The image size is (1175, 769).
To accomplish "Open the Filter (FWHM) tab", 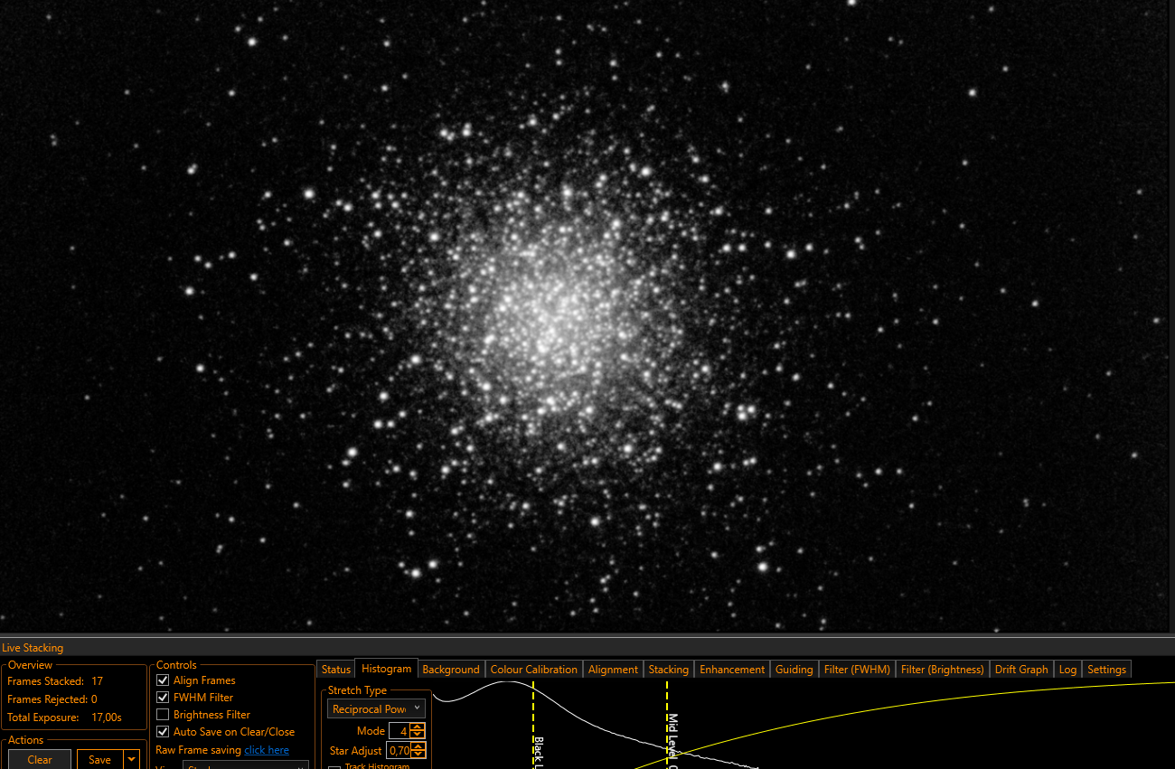I will [x=857, y=670].
